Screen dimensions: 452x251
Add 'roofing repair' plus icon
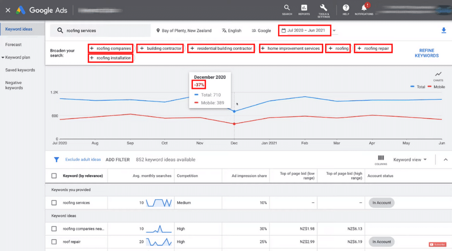coord(359,48)
